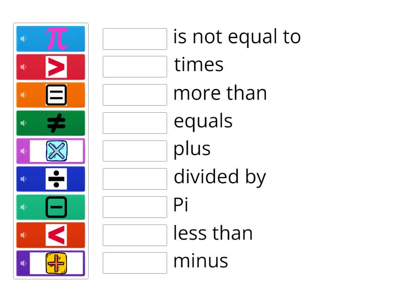Click the answer box beside 'minus'
Screen dimensions: 403x302
pos(135,263)
